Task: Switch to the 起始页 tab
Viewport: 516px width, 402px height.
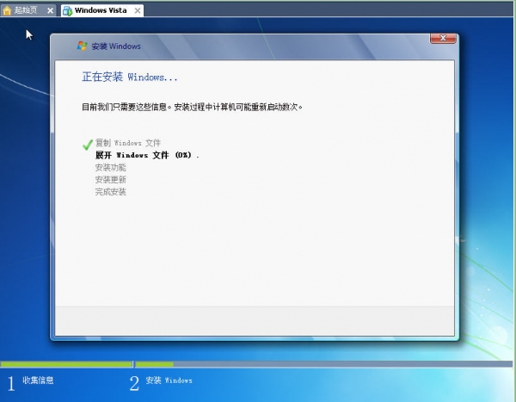Action: pyautogui.click(x=28, y=10)
